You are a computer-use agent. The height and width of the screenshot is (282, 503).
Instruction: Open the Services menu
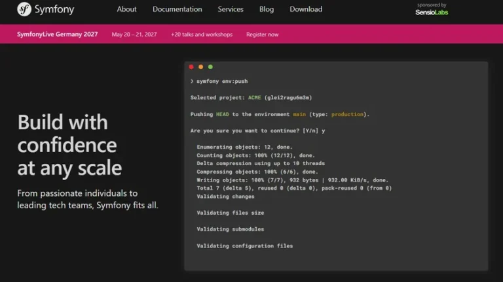click(231, 9)
